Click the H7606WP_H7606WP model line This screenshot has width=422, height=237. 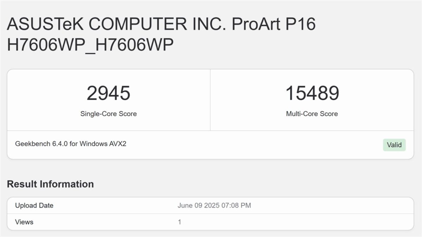(90, 46)
